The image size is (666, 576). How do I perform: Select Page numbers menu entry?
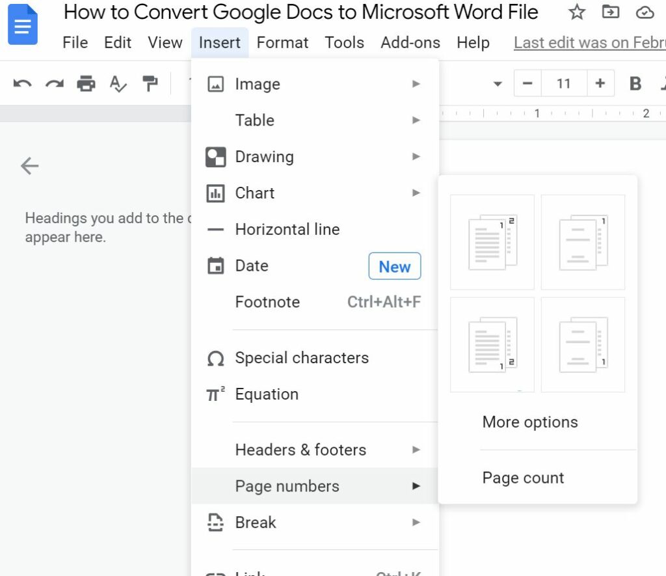click(314, 486)
